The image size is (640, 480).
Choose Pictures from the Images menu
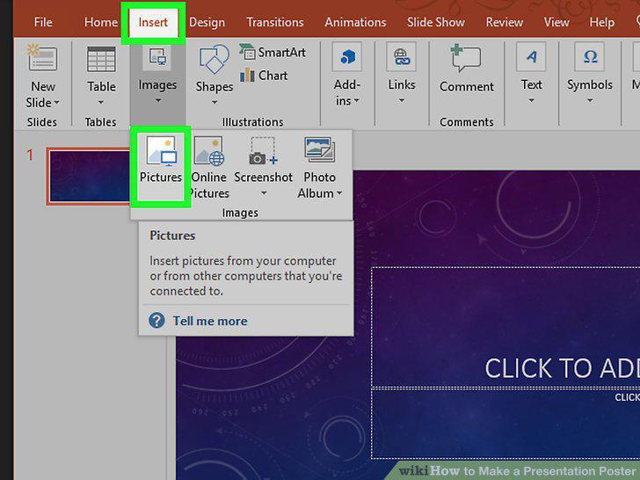(161, 166)
